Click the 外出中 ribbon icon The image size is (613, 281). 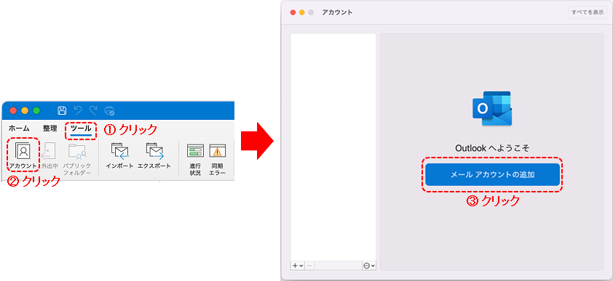pos(50,155)
